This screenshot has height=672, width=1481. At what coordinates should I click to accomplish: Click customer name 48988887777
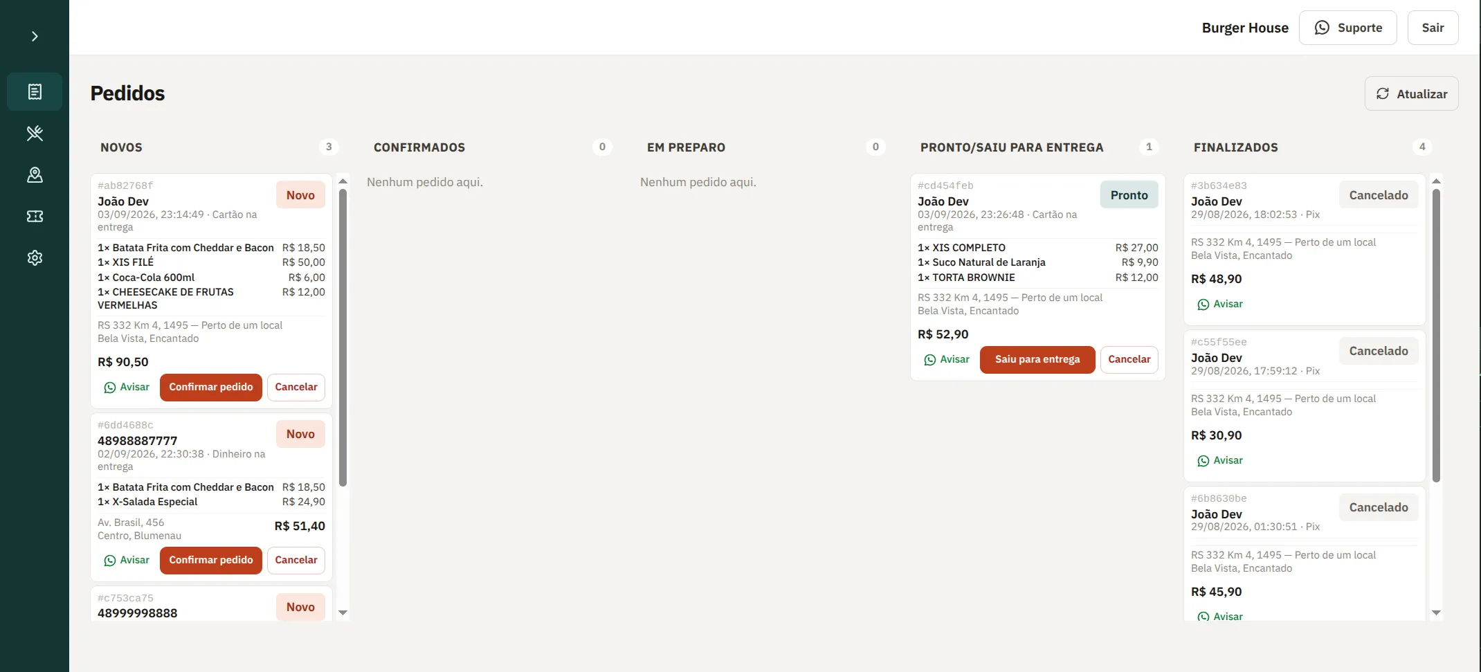coord(137,441)
